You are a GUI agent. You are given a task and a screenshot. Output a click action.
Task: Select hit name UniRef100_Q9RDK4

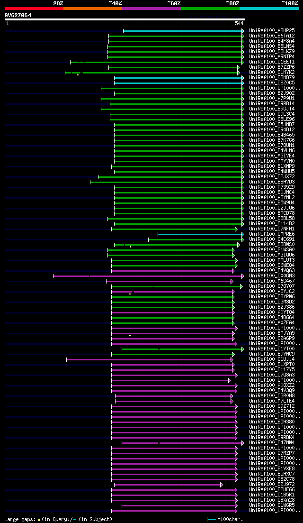pos(272,438)
